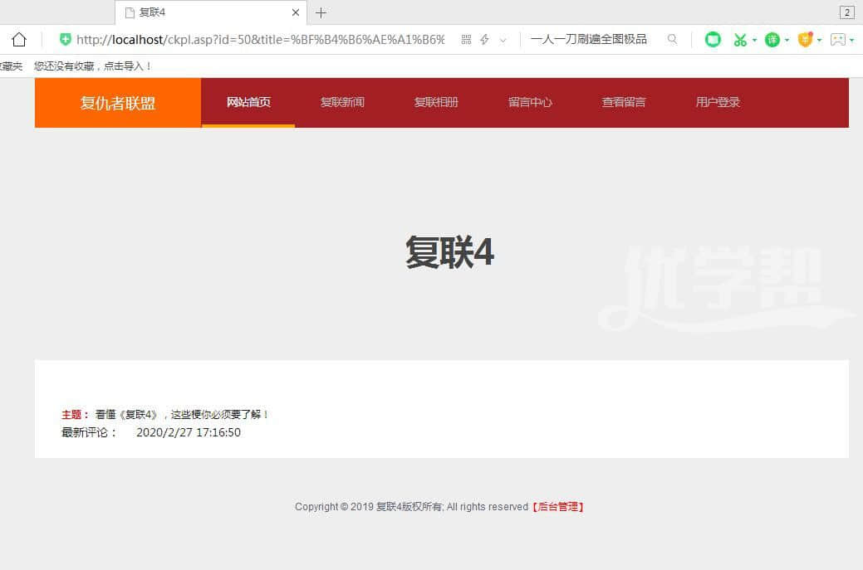Click the scissors screenshot tool icon
863x570 pixels.
pos(739,39)
